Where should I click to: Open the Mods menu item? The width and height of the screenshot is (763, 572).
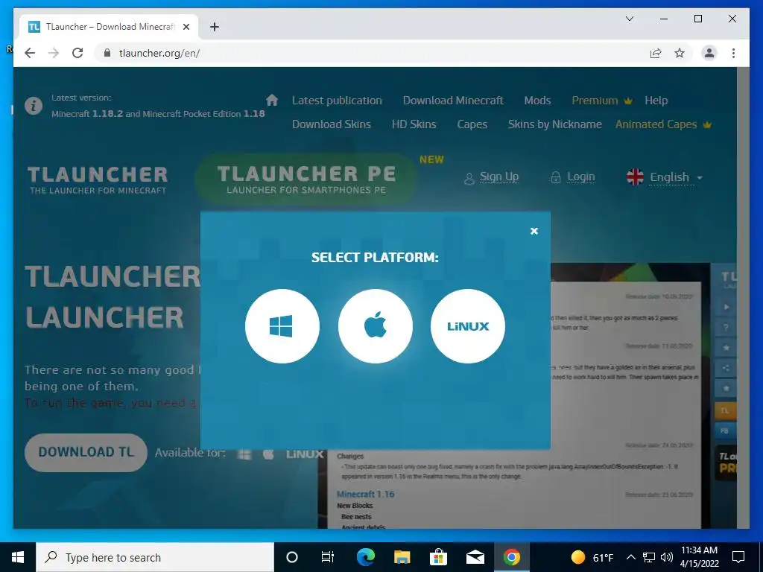tap(537, 101)
